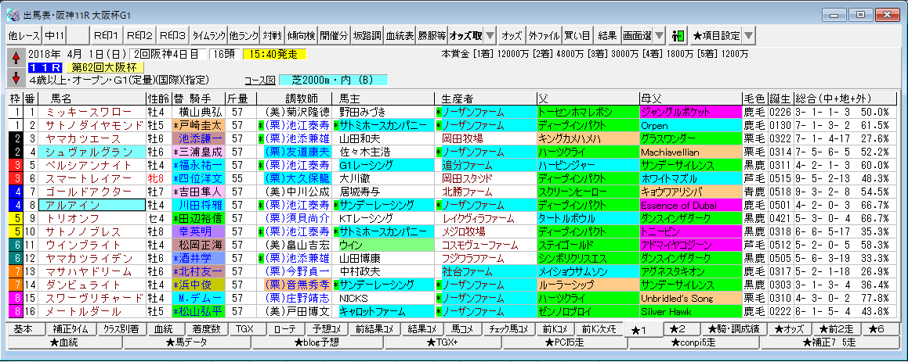Open the dropdown arrow beside 画面選
The width and height of the screenshot is (908, 362).
pyautogui.click(x=659, y=36)
